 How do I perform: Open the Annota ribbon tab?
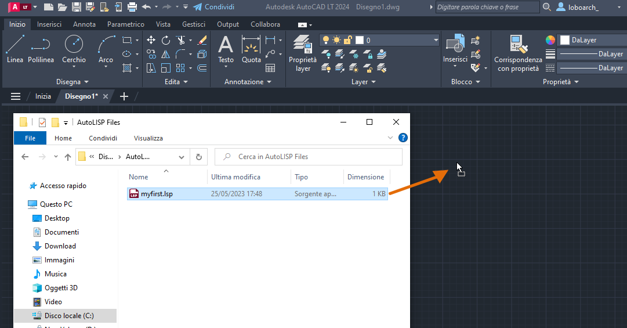[x=84, y=24]
